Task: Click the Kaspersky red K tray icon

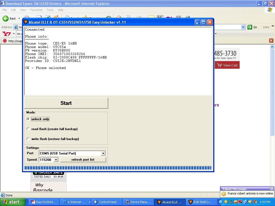Action: pos(240,202)
